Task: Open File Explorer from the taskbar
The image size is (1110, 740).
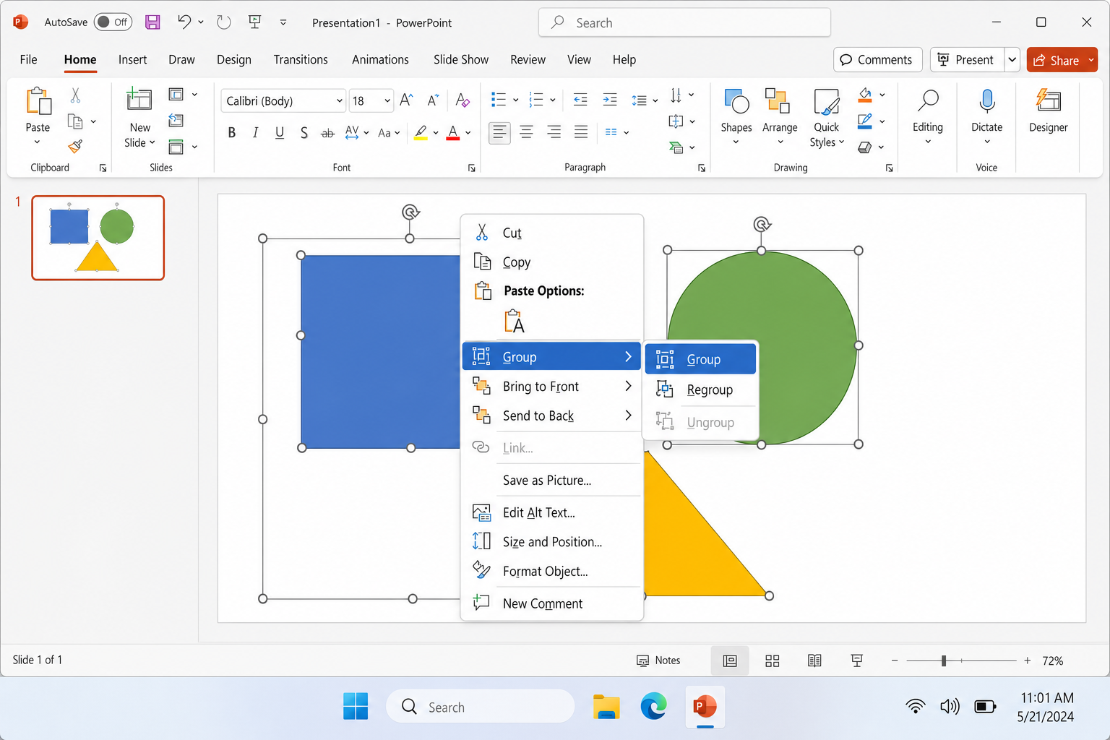Action: tap(606, 707)
